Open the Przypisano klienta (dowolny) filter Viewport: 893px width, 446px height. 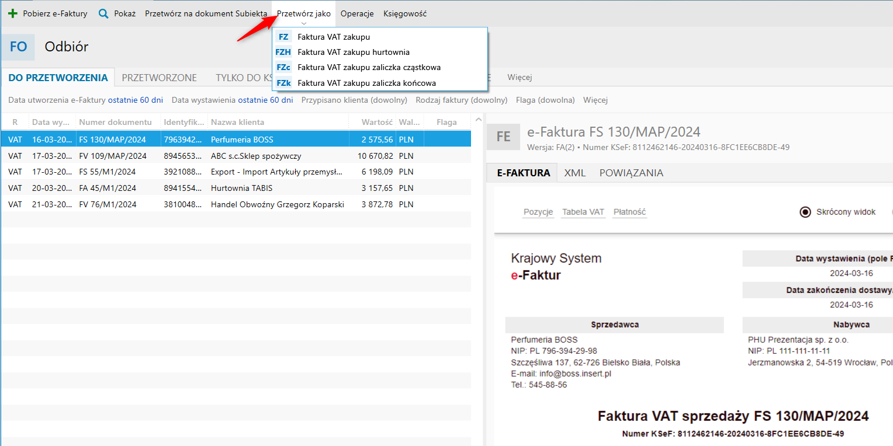[x=354, y=100]
